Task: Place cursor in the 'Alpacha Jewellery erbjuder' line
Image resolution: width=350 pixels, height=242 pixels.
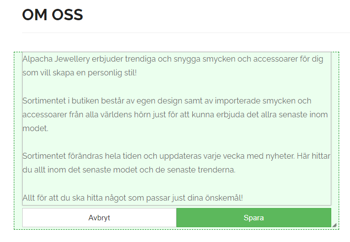Action: point(173,59)
